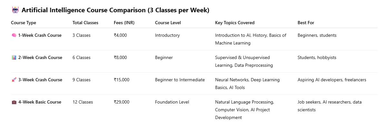Click the Course Type column header
The image size is (391, 129).
(x=24, y=23)
